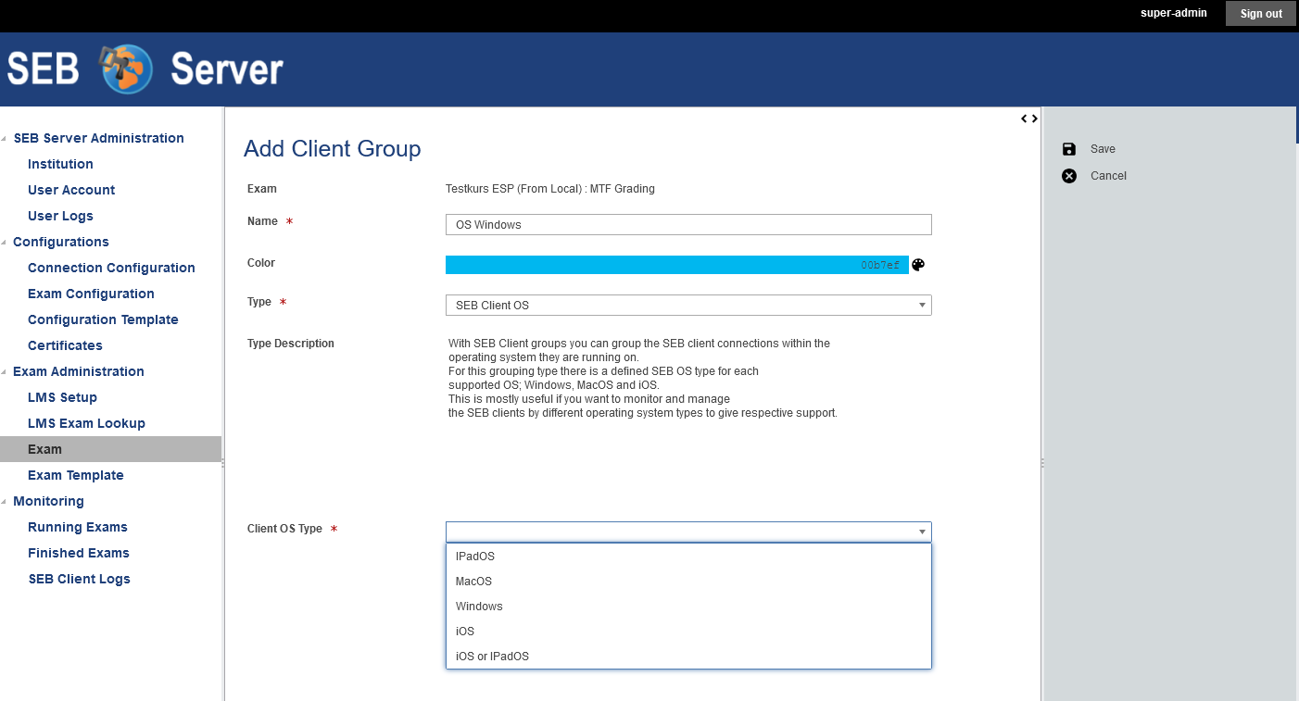Cancel editing via the X circle icon

(1068, 175)
